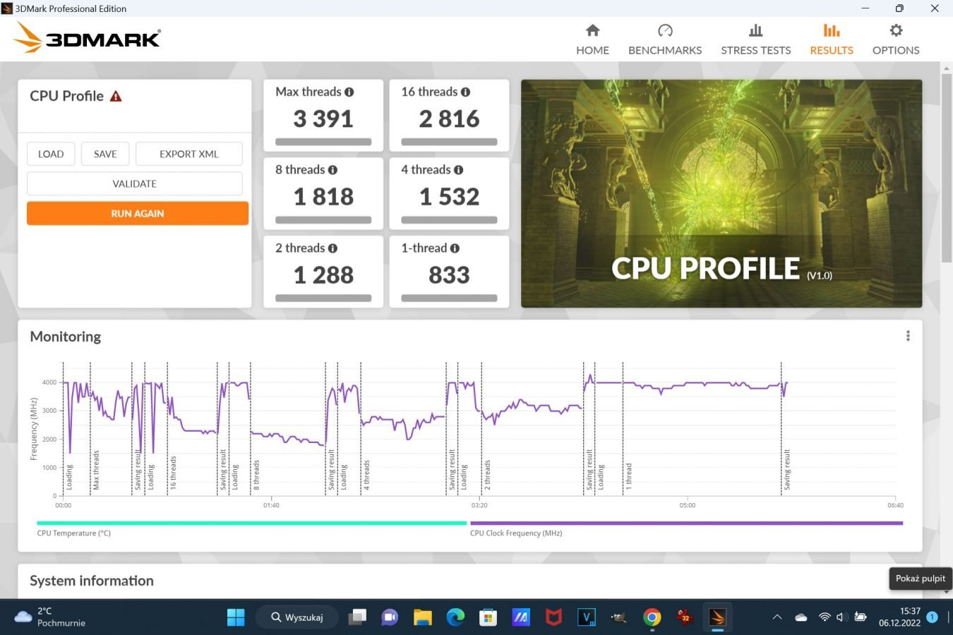This screenshot has height=635, width=953.
Task: Click the Max threads score bar
Action: pos(323,142)
